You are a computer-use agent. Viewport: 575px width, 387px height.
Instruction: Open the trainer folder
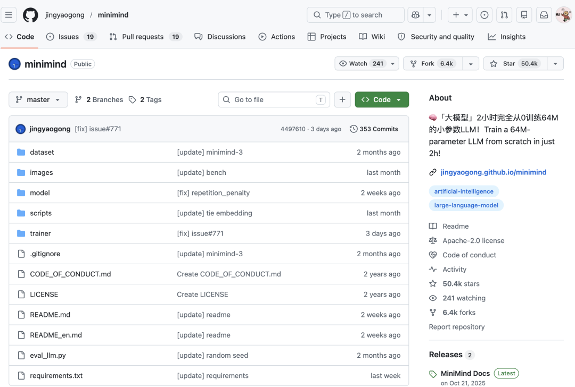(x=40, y=233)
